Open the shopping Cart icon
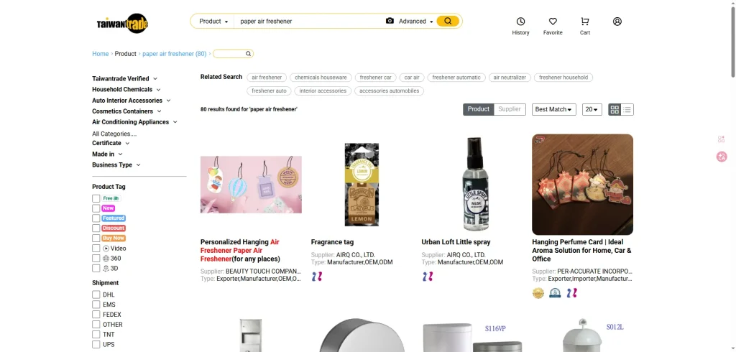The height and width of the screenshot is (352, 736). [x=585, y=22]
